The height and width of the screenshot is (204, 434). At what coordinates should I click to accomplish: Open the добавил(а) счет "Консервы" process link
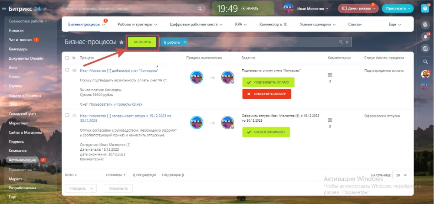coord(119,71)
